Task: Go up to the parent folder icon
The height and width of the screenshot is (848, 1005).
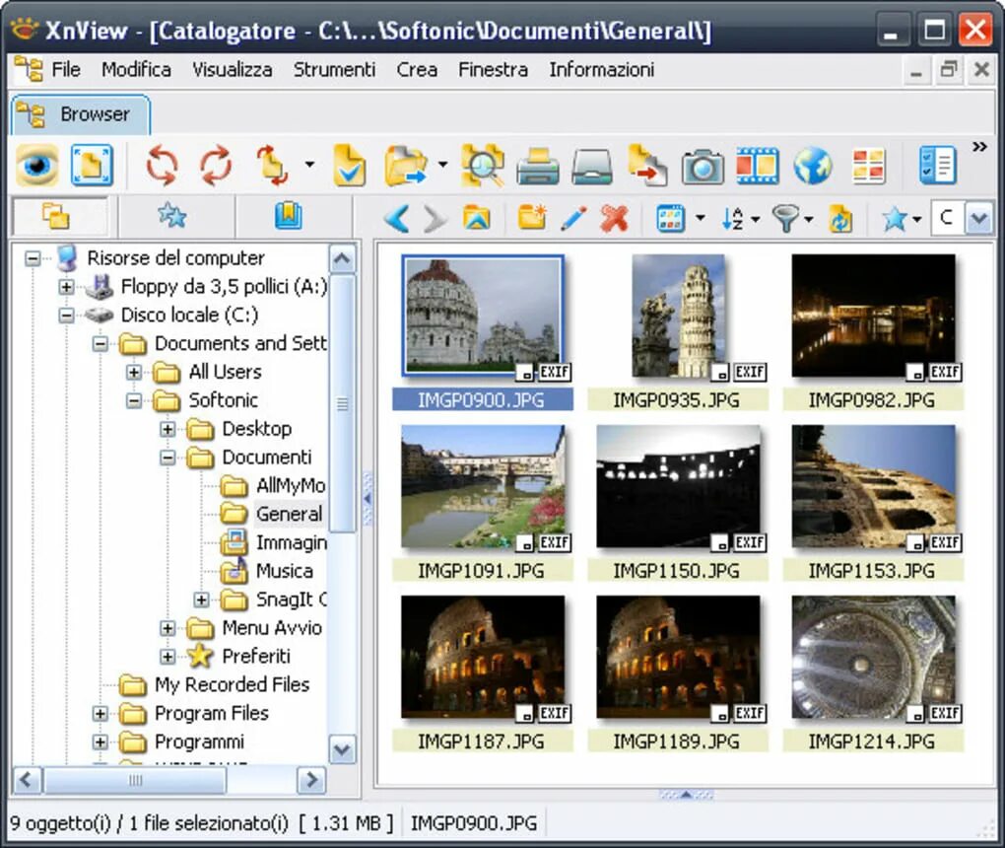Action: [x=476, y=219]
